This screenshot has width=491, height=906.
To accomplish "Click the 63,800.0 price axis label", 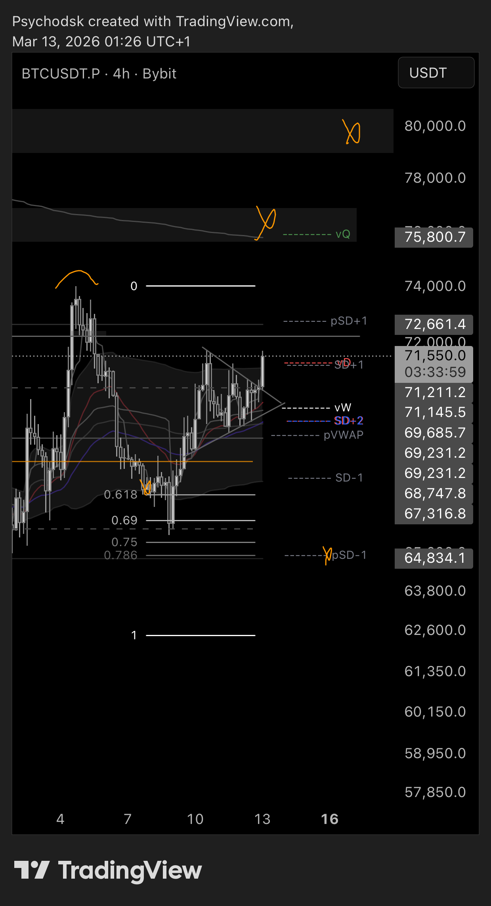I will coord(435,591).
